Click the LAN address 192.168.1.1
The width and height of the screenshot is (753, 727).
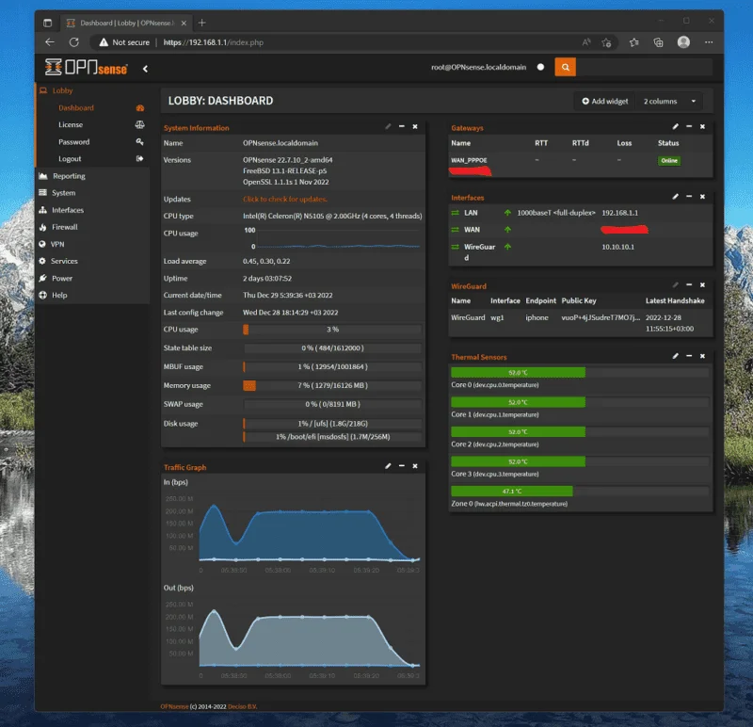coord(619,213)
